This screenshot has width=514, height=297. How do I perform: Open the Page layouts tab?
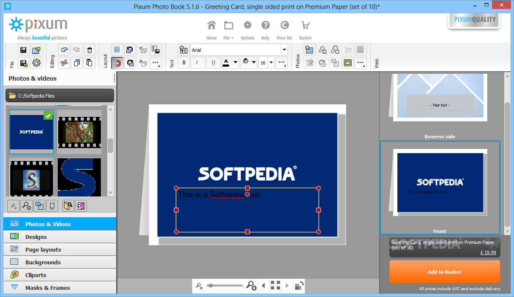click(60, 249)
